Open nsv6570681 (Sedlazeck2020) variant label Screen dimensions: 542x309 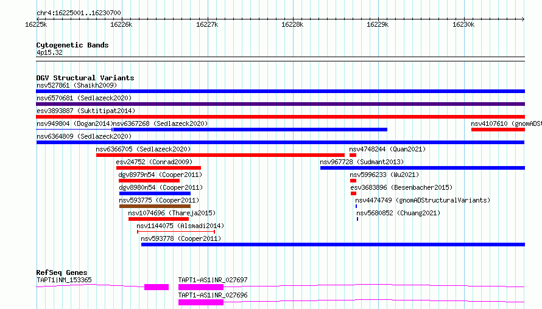coord(84,98)
